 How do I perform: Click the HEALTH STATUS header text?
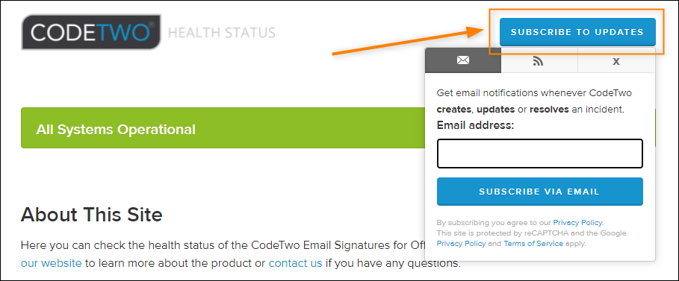(x=221, y=33)
